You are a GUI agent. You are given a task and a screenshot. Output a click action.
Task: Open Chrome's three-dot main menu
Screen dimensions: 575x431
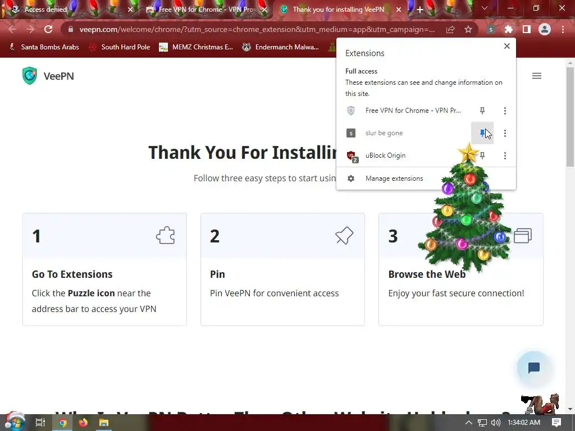click(x=563, y=29)
